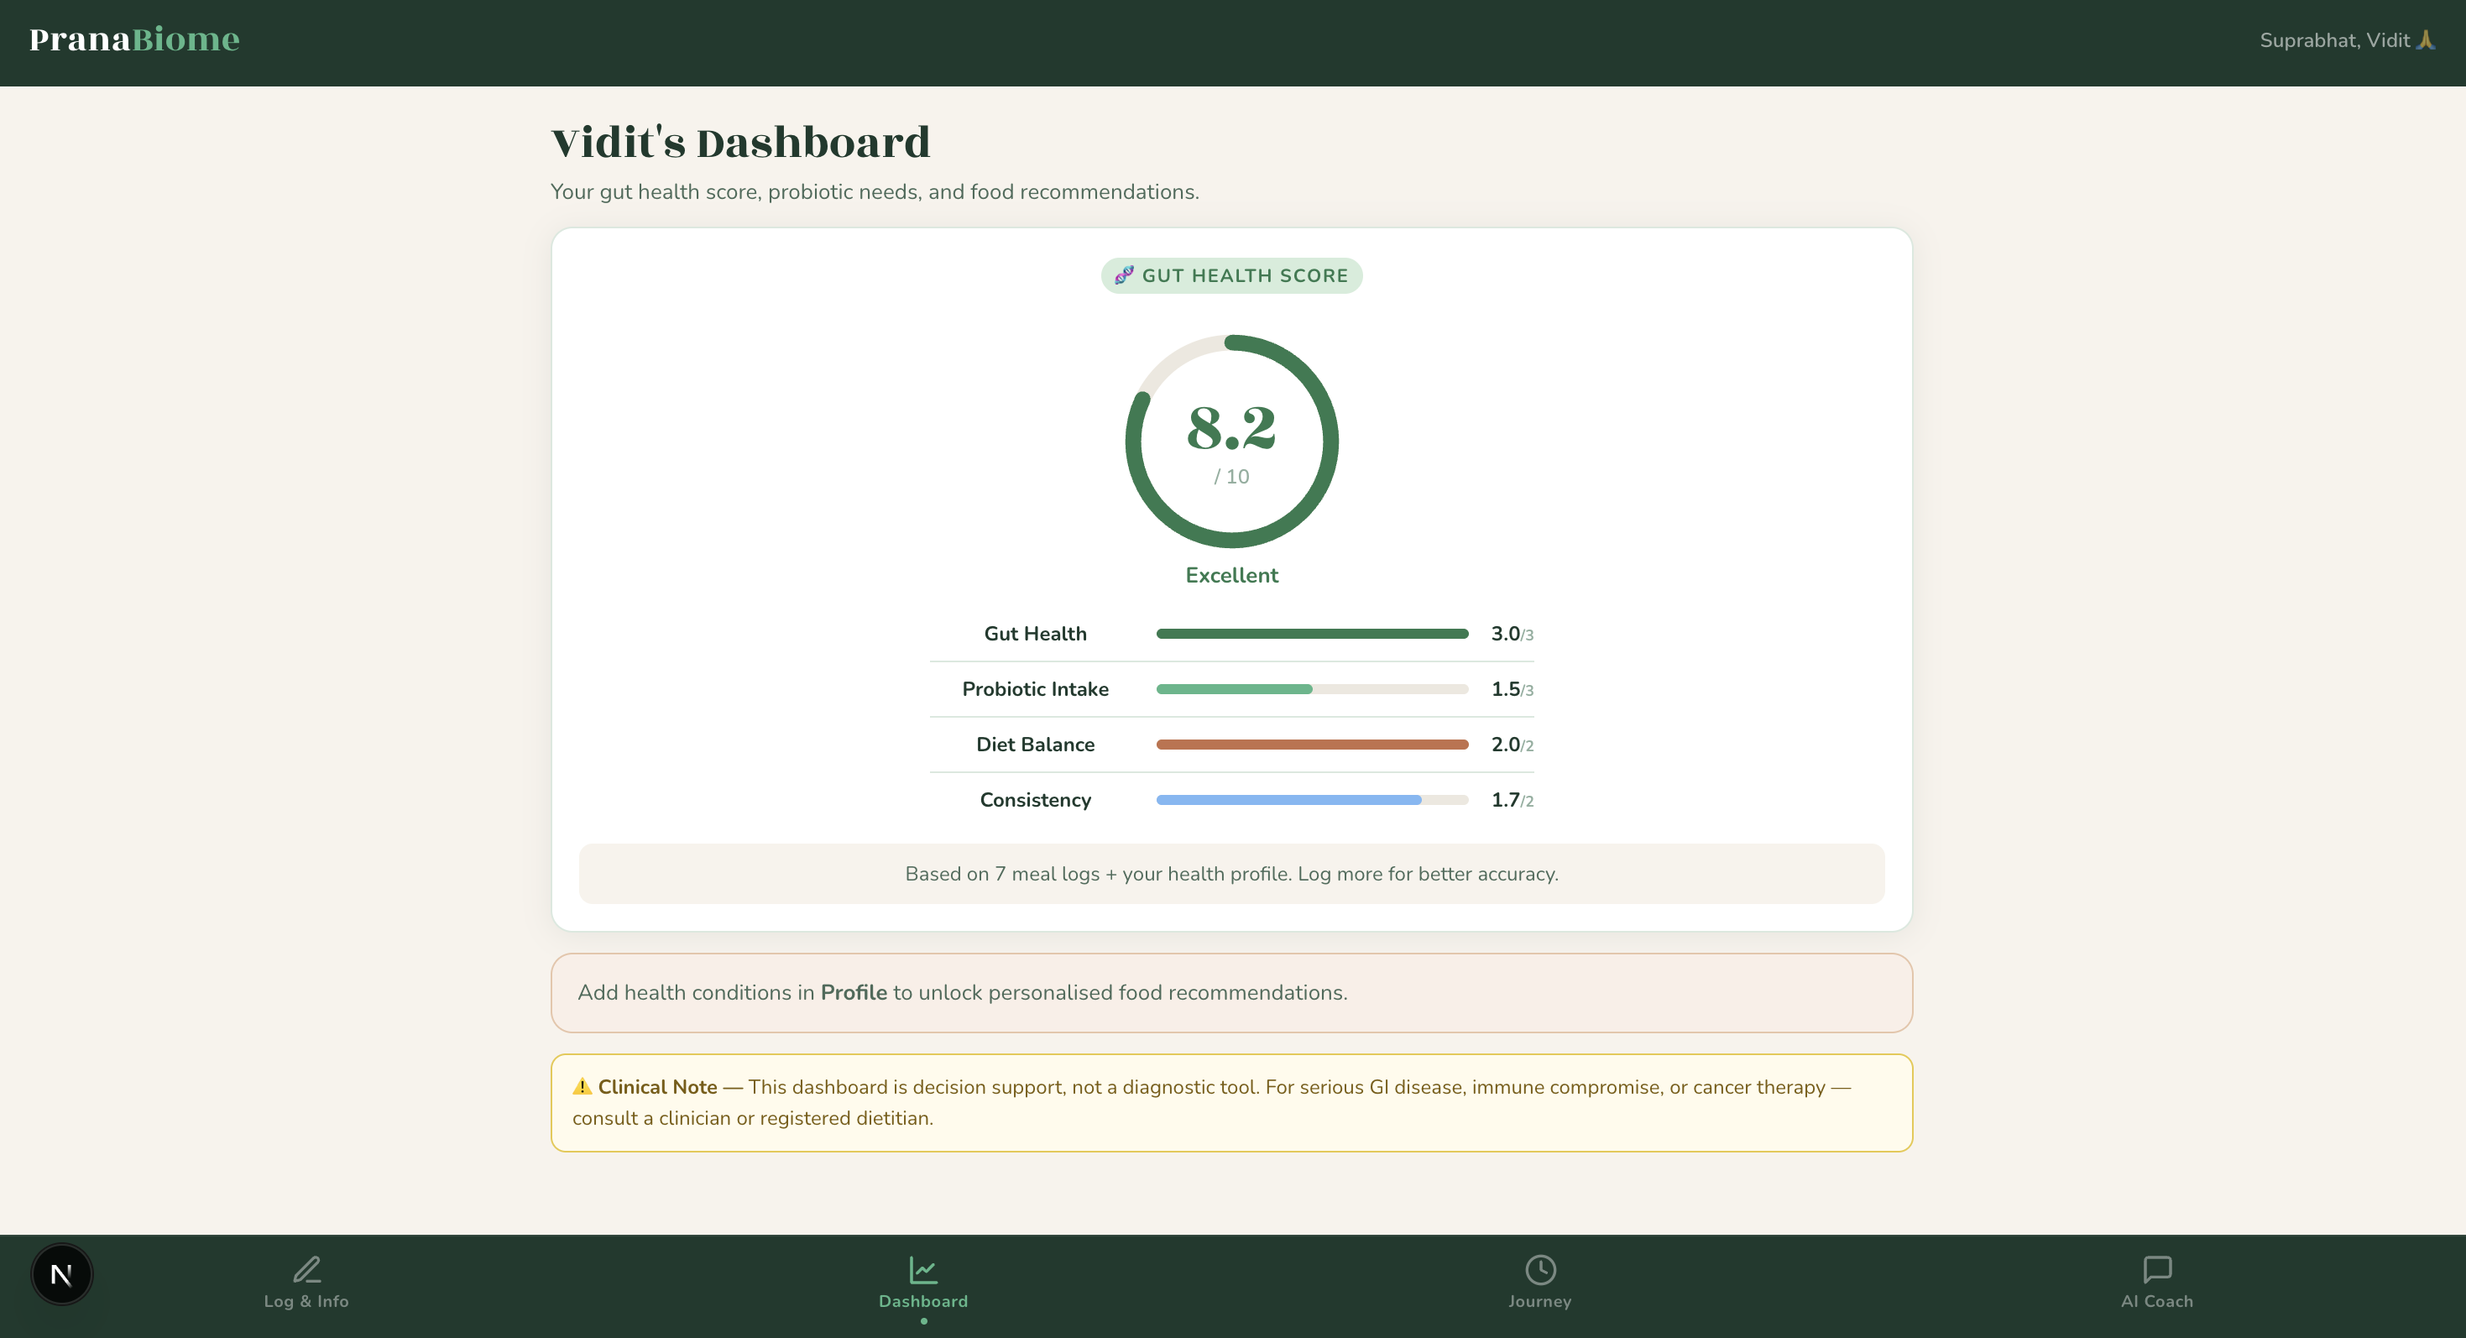Viewport: 2466px width, 1338px height.
Task: Click the 3.0/3 score value
Action: [x=1512, y=634]
